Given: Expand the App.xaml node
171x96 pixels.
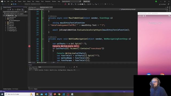Looking at the screenshot, I should coord(6,26).
